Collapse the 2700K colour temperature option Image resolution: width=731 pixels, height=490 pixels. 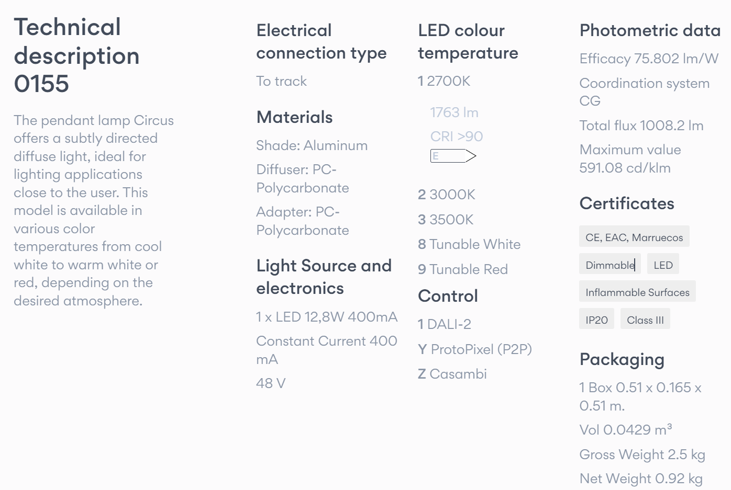pos(444,81)
